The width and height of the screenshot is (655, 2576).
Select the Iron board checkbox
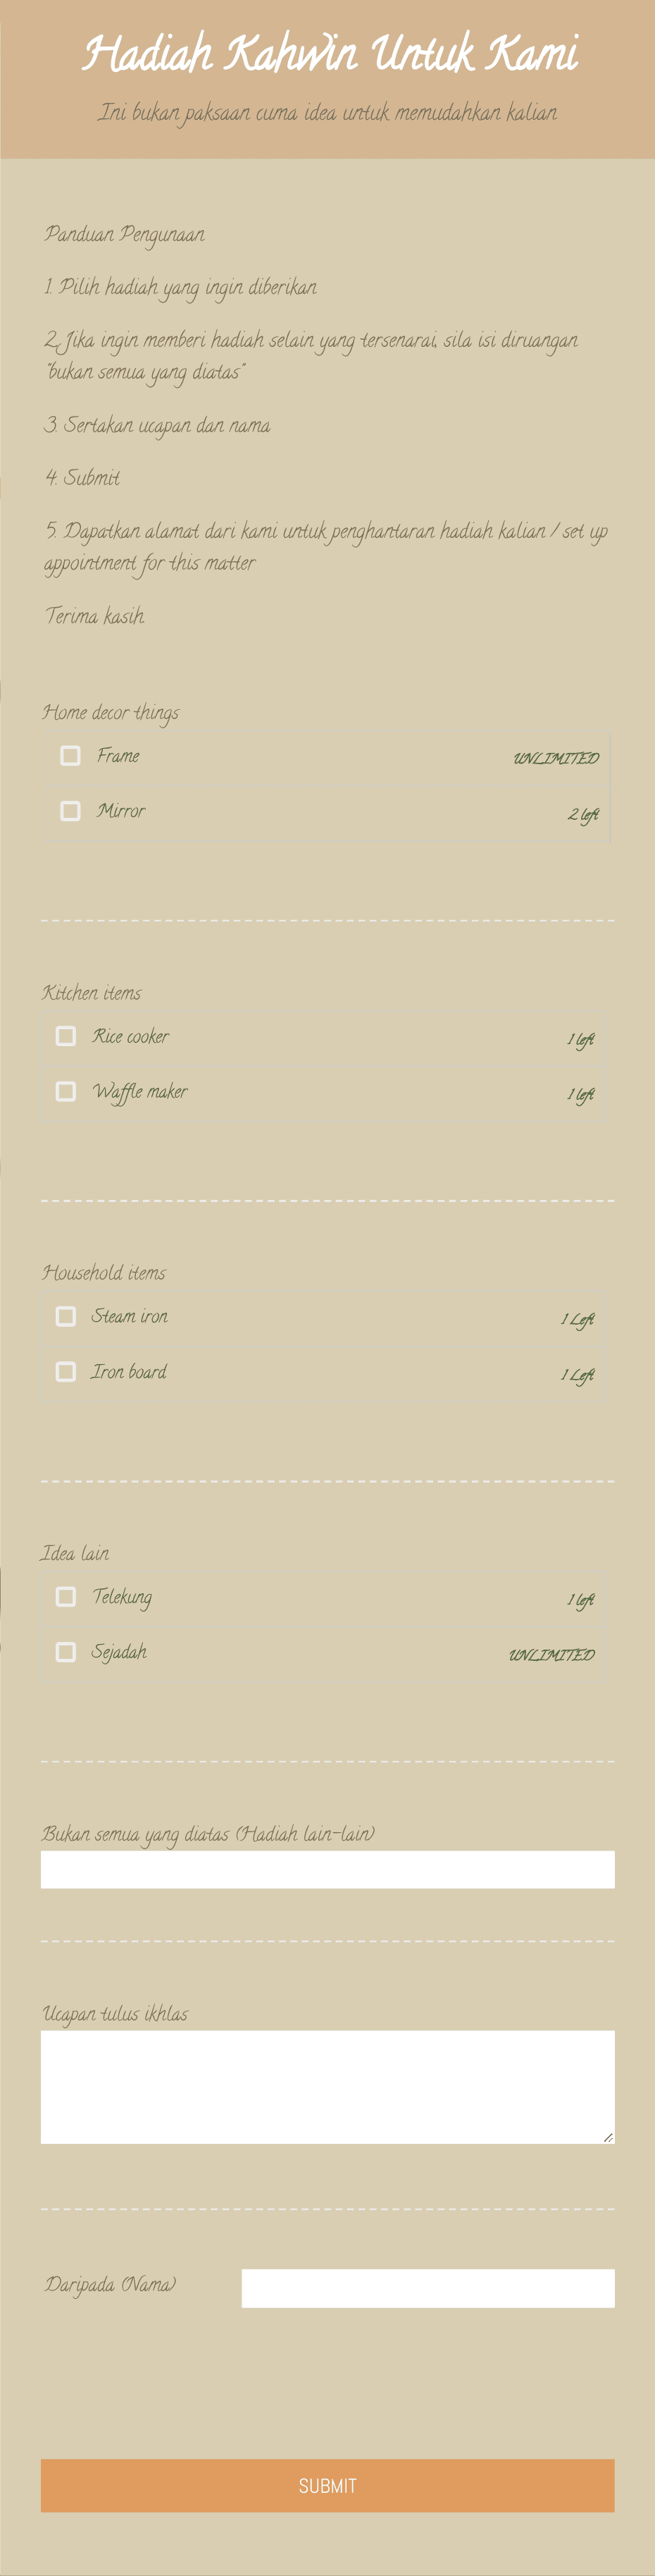coord(66,1373)
